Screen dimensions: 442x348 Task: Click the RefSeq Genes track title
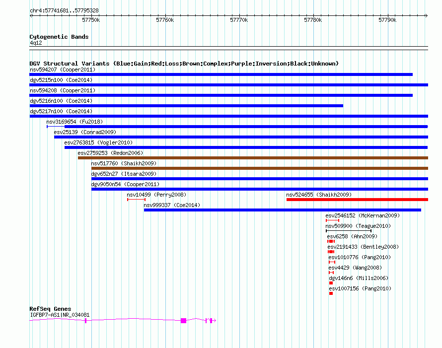[x=50, y=309]
